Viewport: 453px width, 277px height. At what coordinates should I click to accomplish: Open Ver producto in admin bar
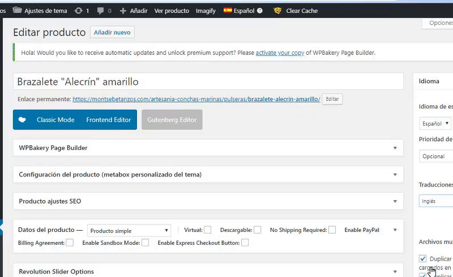(x=171, y=11)
